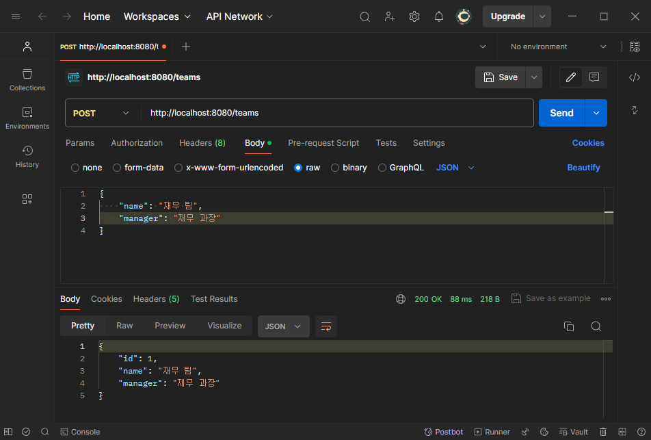Open environment quick look icon
651x440 pixels.
[x=635, y=47]
